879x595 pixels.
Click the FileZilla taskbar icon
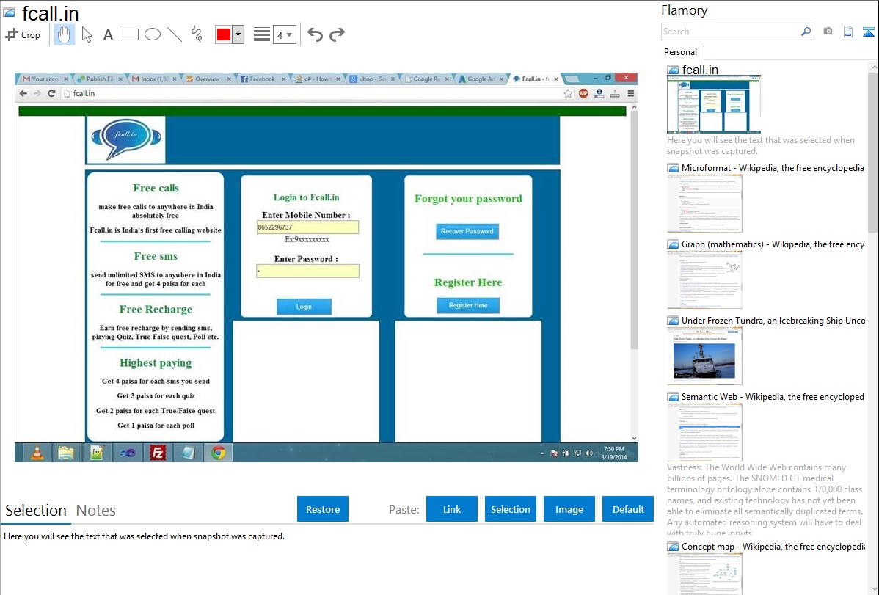[158, 453]
